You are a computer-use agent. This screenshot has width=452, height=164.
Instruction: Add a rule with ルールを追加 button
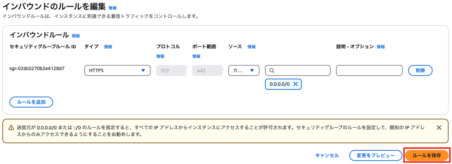point(31,102)
